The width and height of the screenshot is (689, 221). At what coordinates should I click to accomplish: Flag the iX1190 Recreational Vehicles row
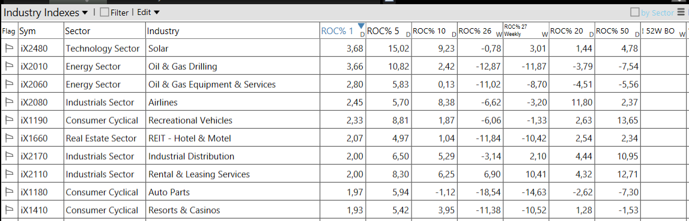pos(9,120)
